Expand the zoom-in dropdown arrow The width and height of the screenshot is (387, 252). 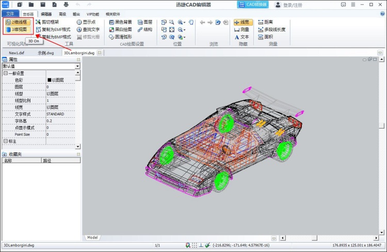[x=184, y=23]
